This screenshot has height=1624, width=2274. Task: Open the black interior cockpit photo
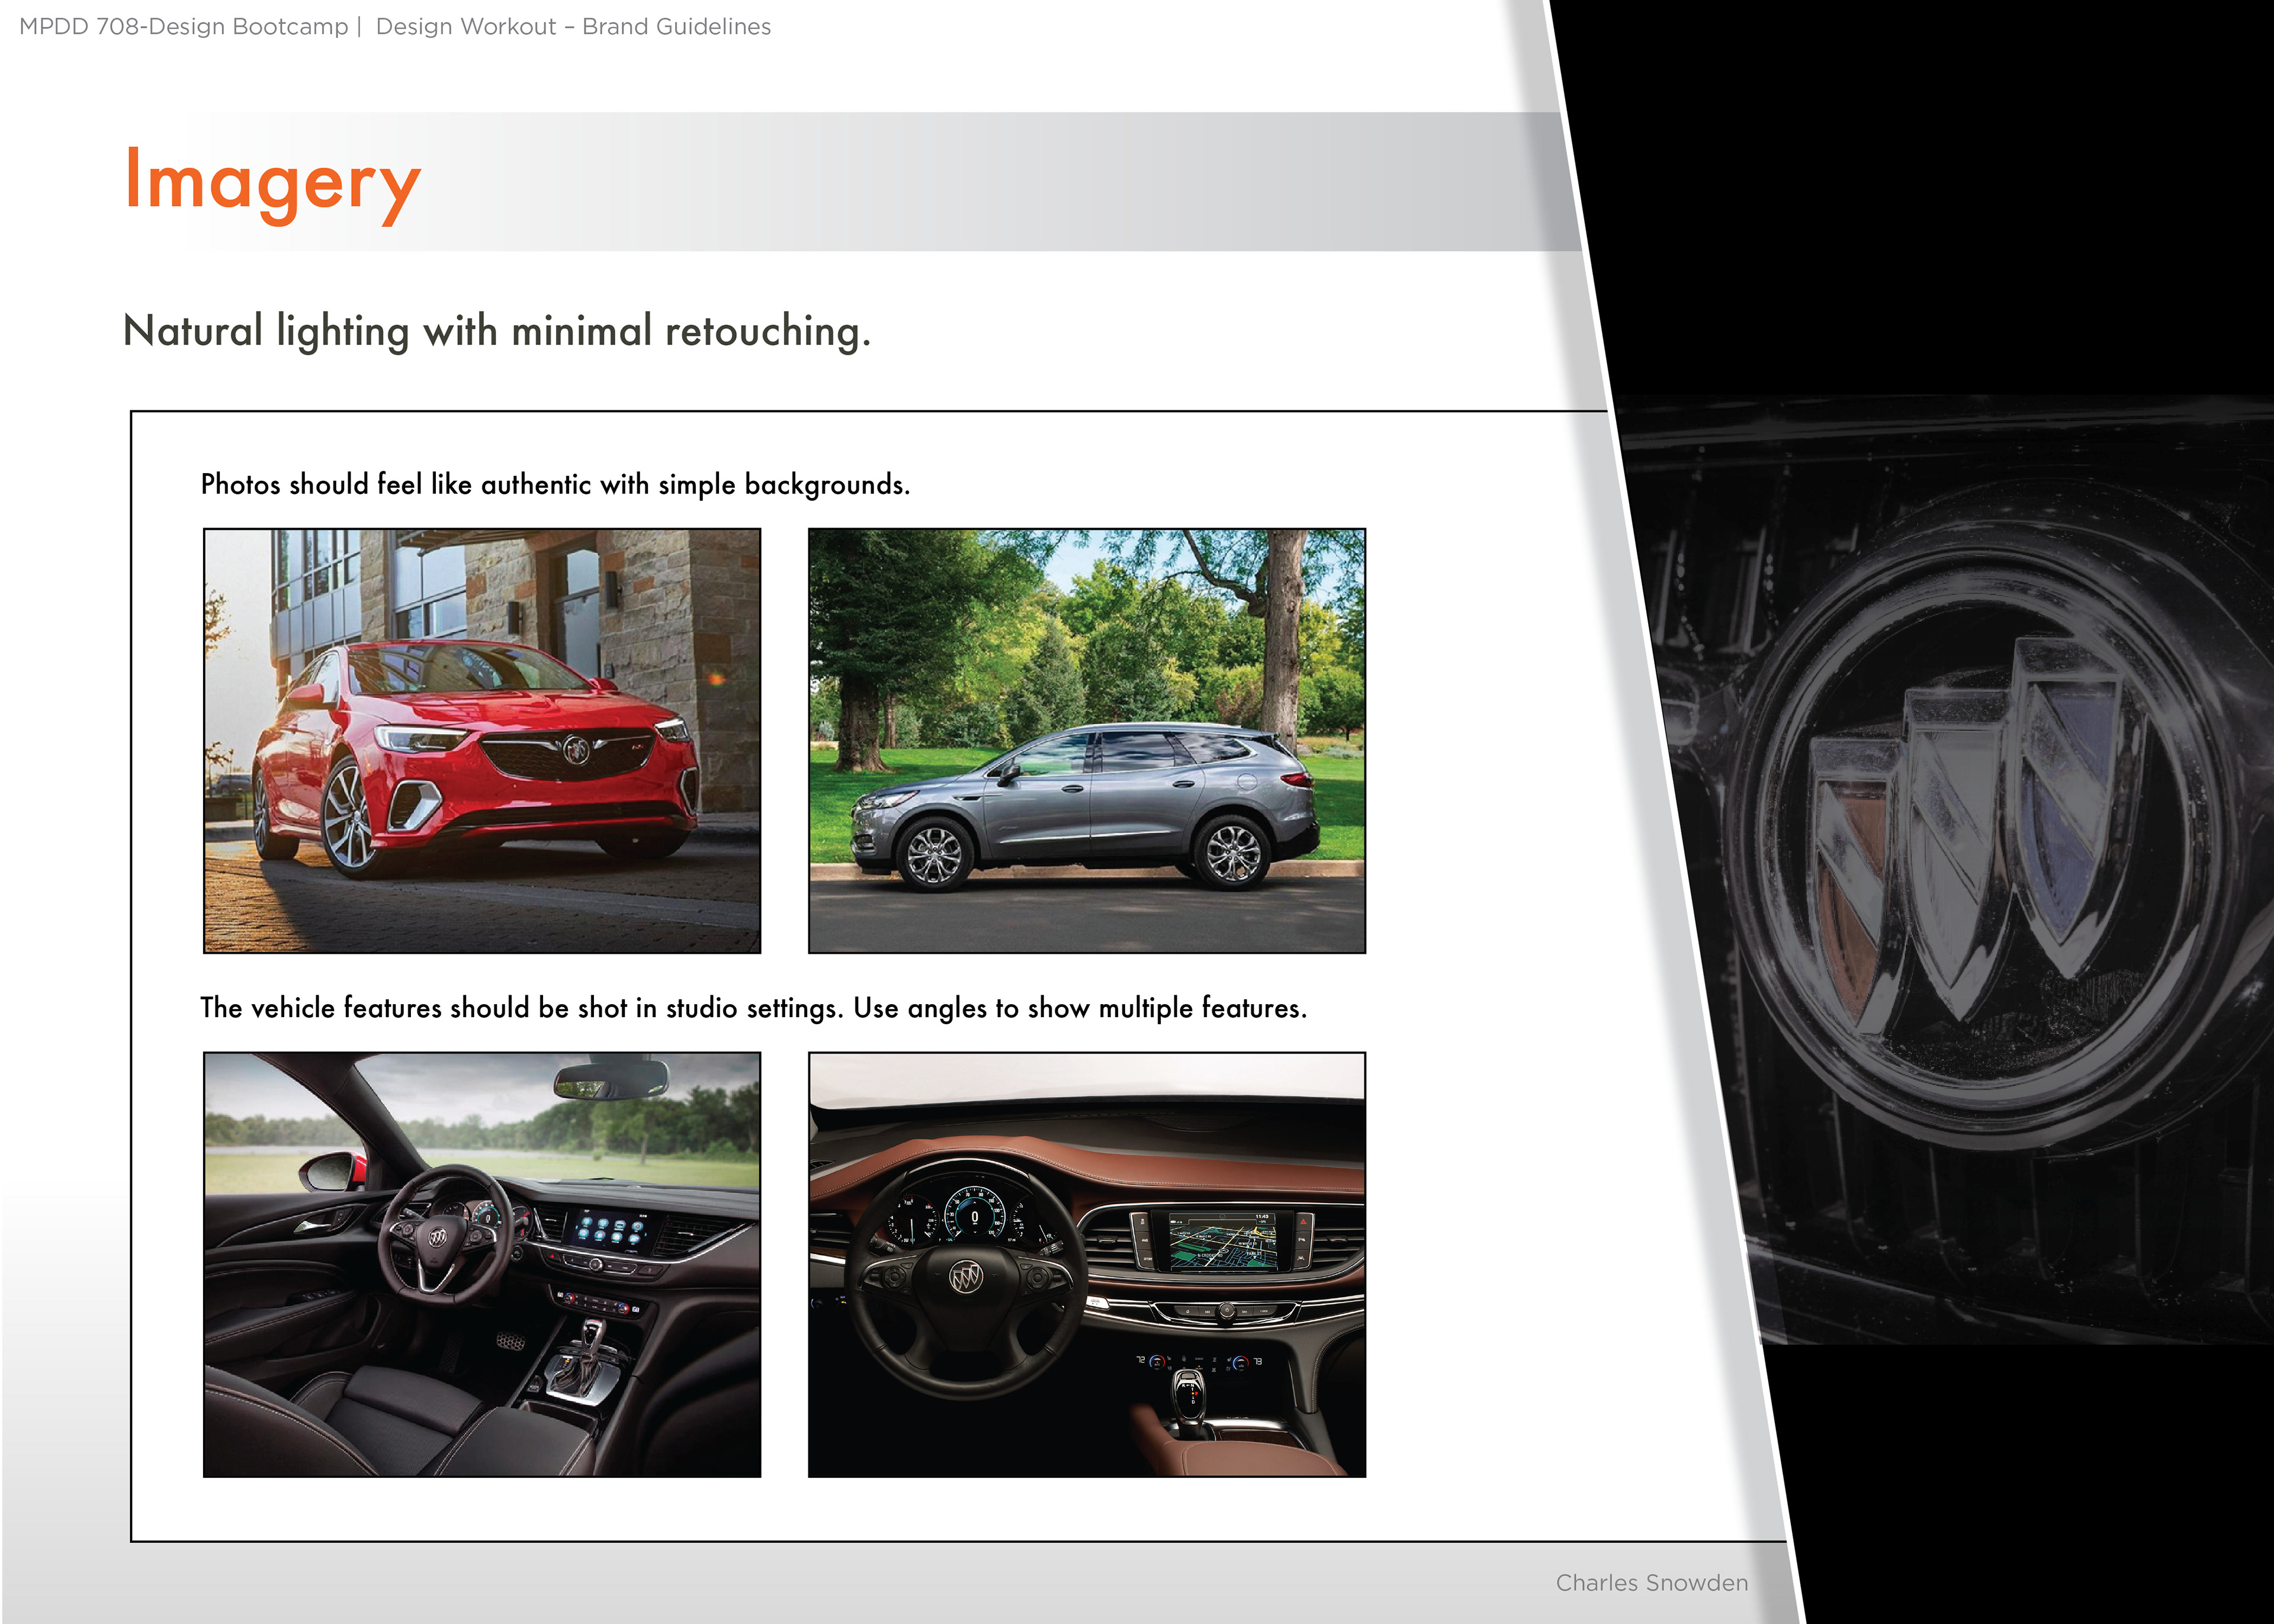482,1264
